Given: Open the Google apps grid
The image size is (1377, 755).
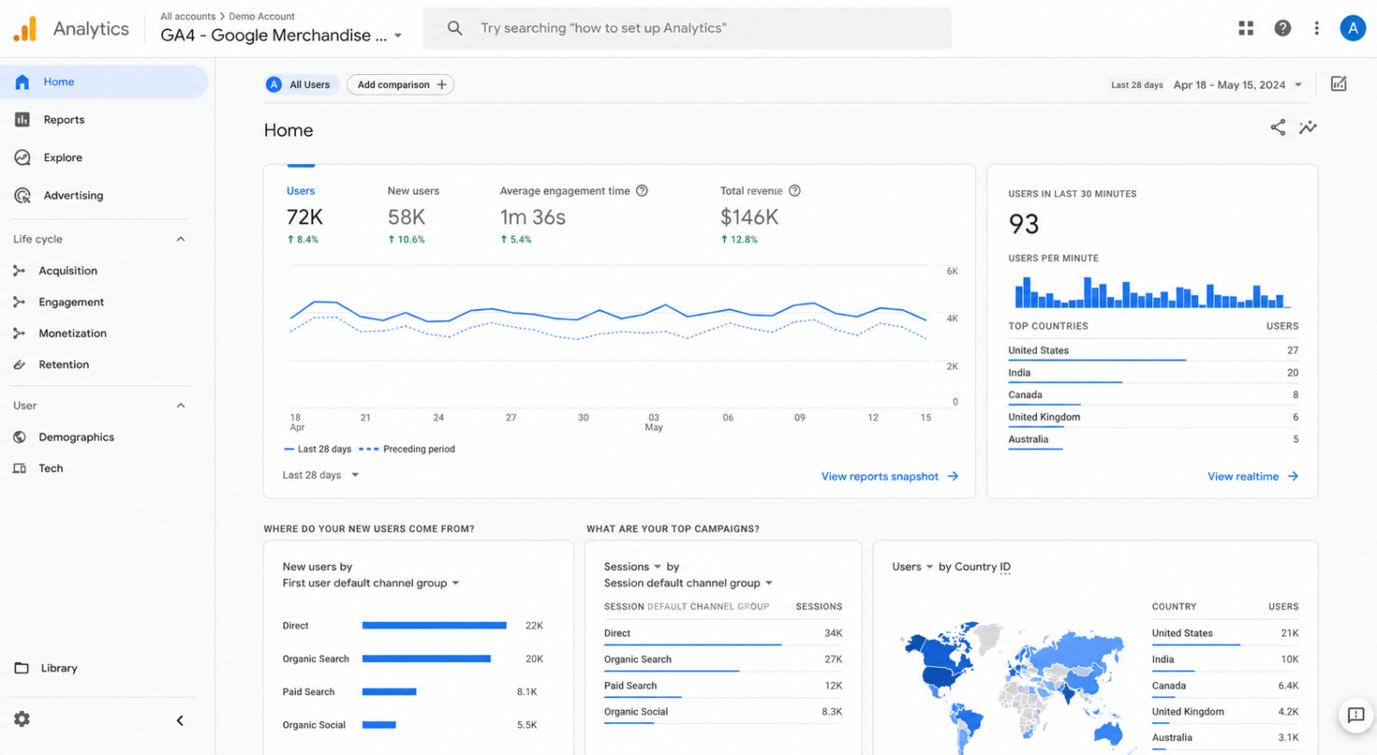Looking at the screenshot, I should [1245, 28].
